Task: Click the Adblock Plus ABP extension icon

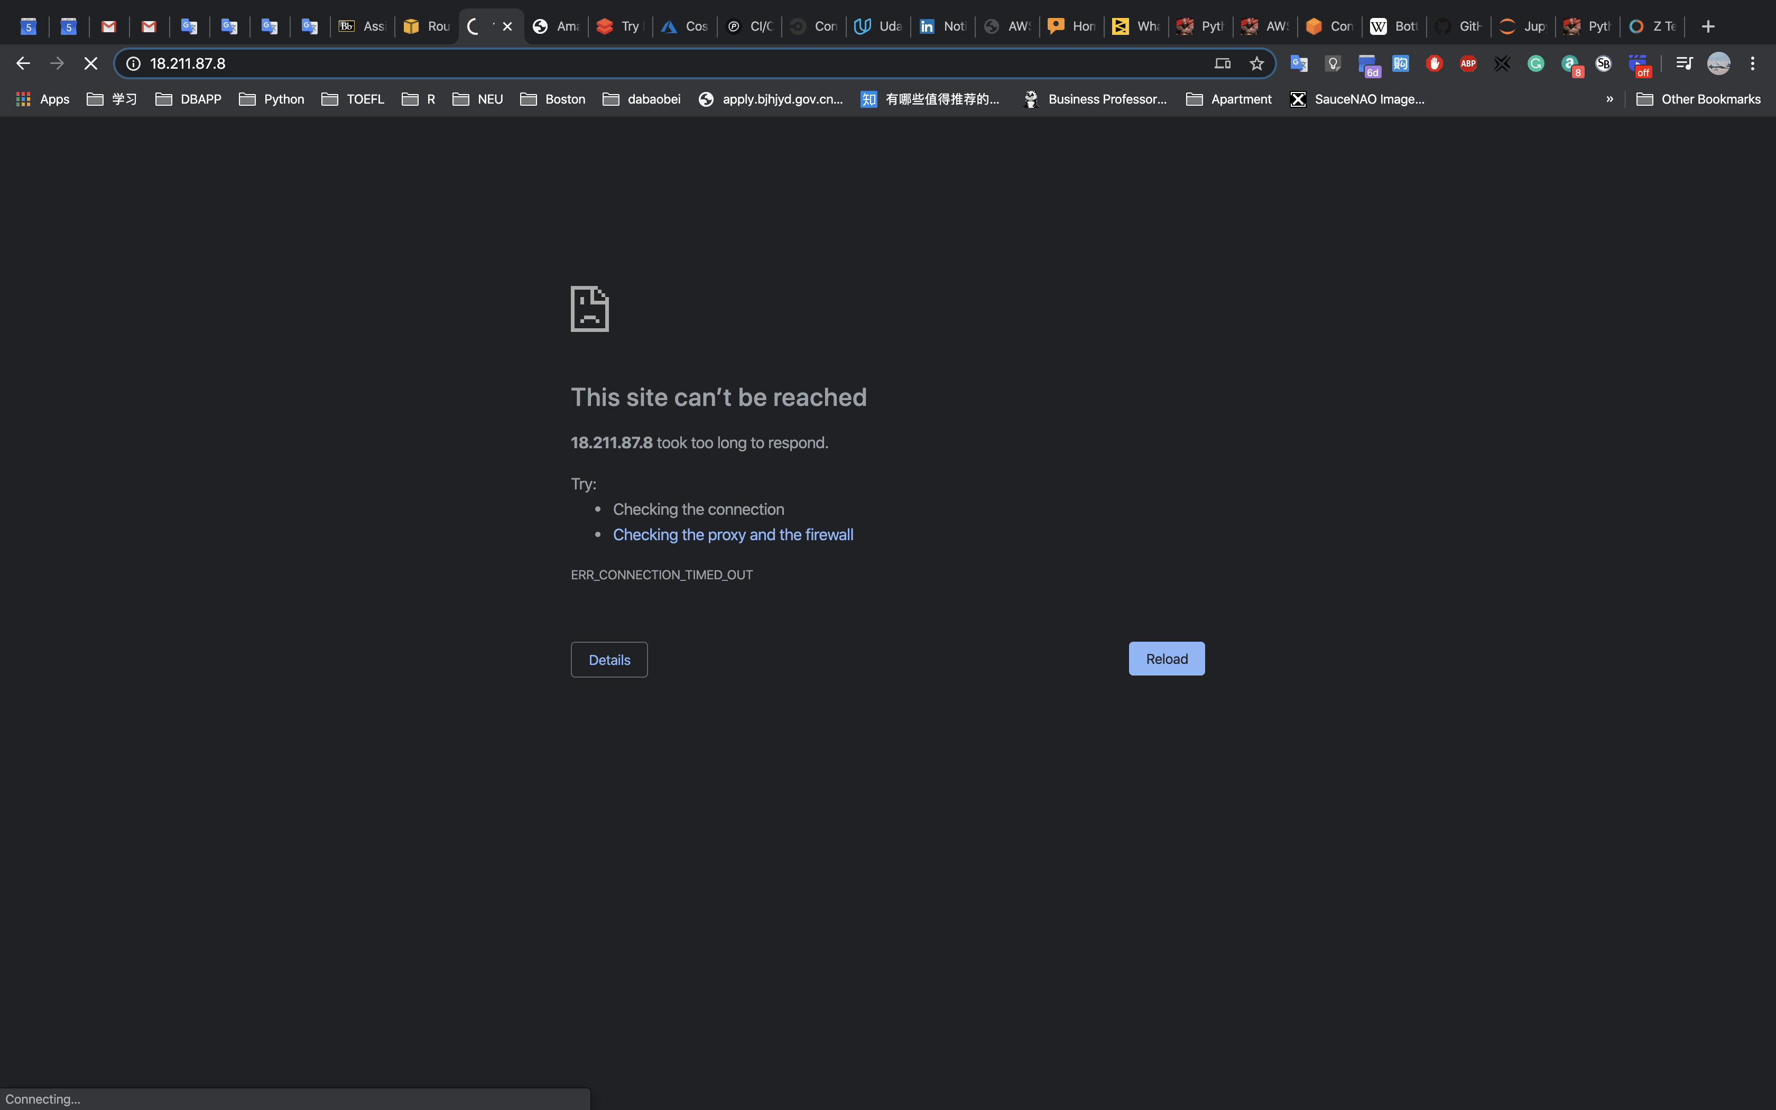Action: point(1468,64)
